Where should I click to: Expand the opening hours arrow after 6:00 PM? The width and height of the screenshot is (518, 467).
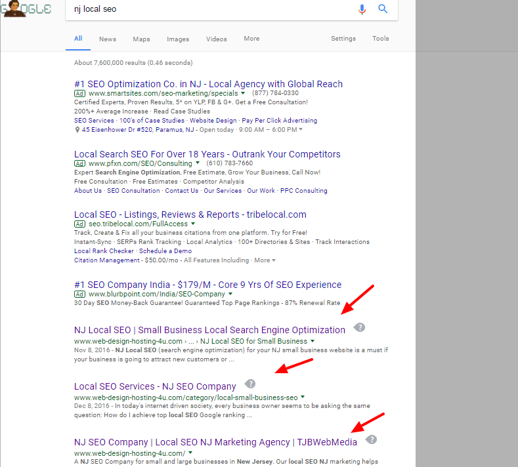(x=301, y=129)
